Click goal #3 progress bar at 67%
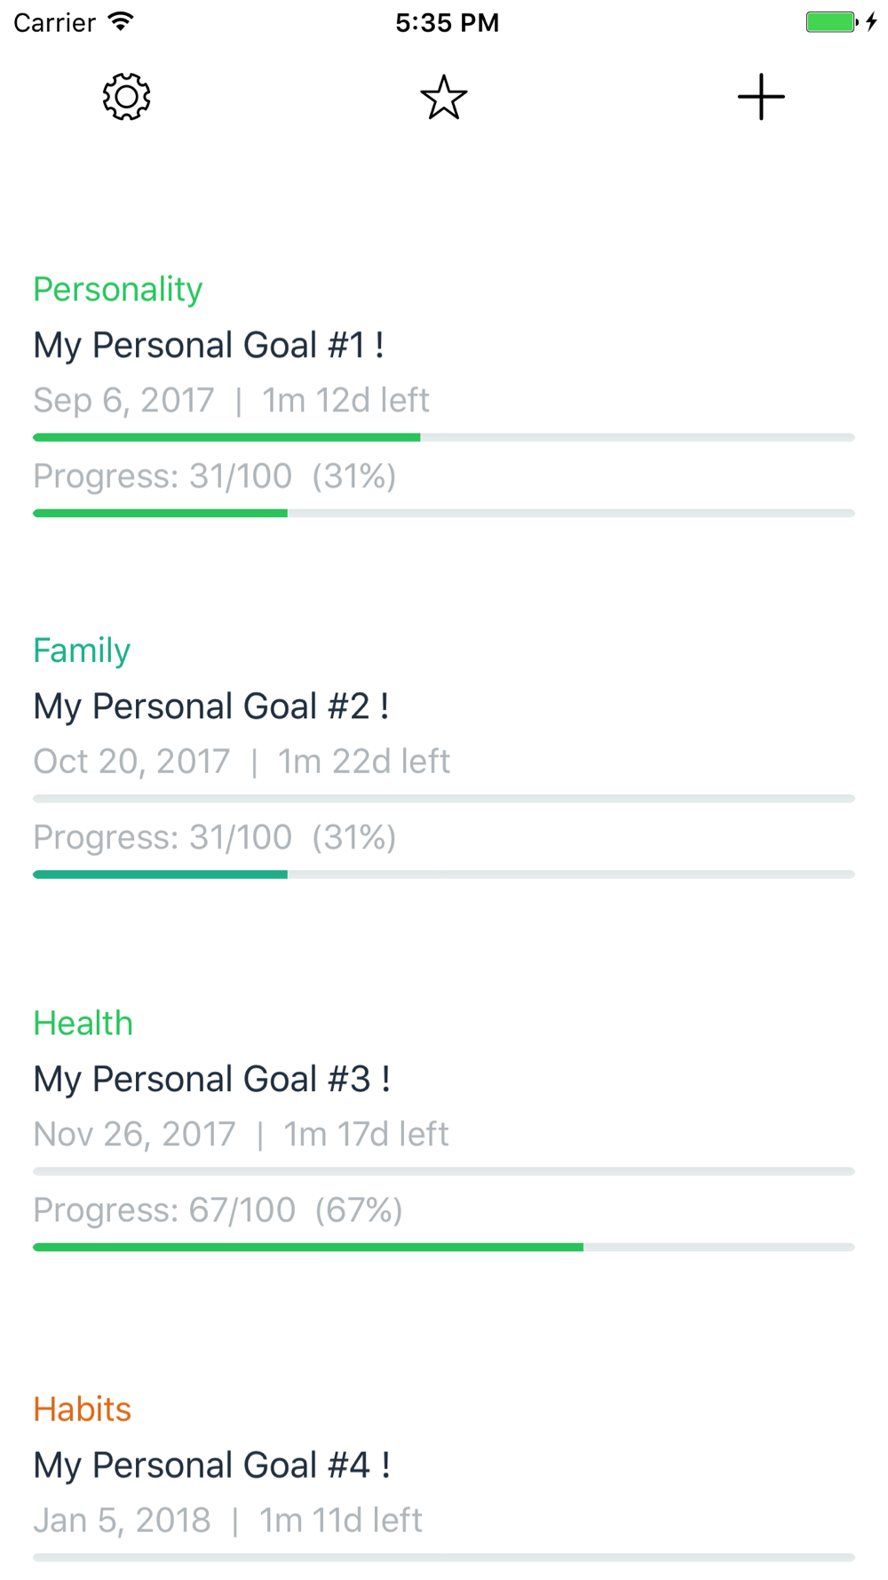888x1580 pixels. [444, 1247]
